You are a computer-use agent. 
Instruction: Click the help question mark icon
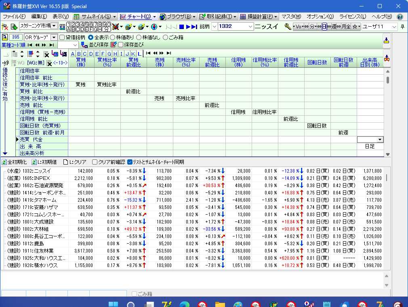(x=400, y=17)
